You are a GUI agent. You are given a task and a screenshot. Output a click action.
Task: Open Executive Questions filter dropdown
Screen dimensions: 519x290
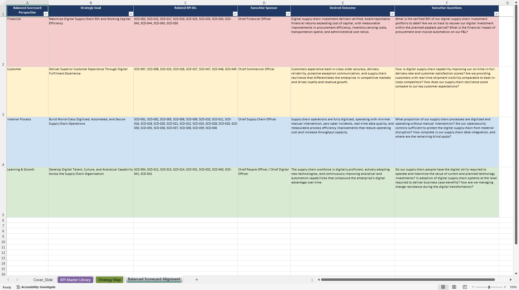point(496,14)
